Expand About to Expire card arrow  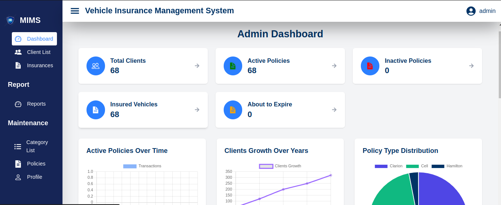[334, 110]
